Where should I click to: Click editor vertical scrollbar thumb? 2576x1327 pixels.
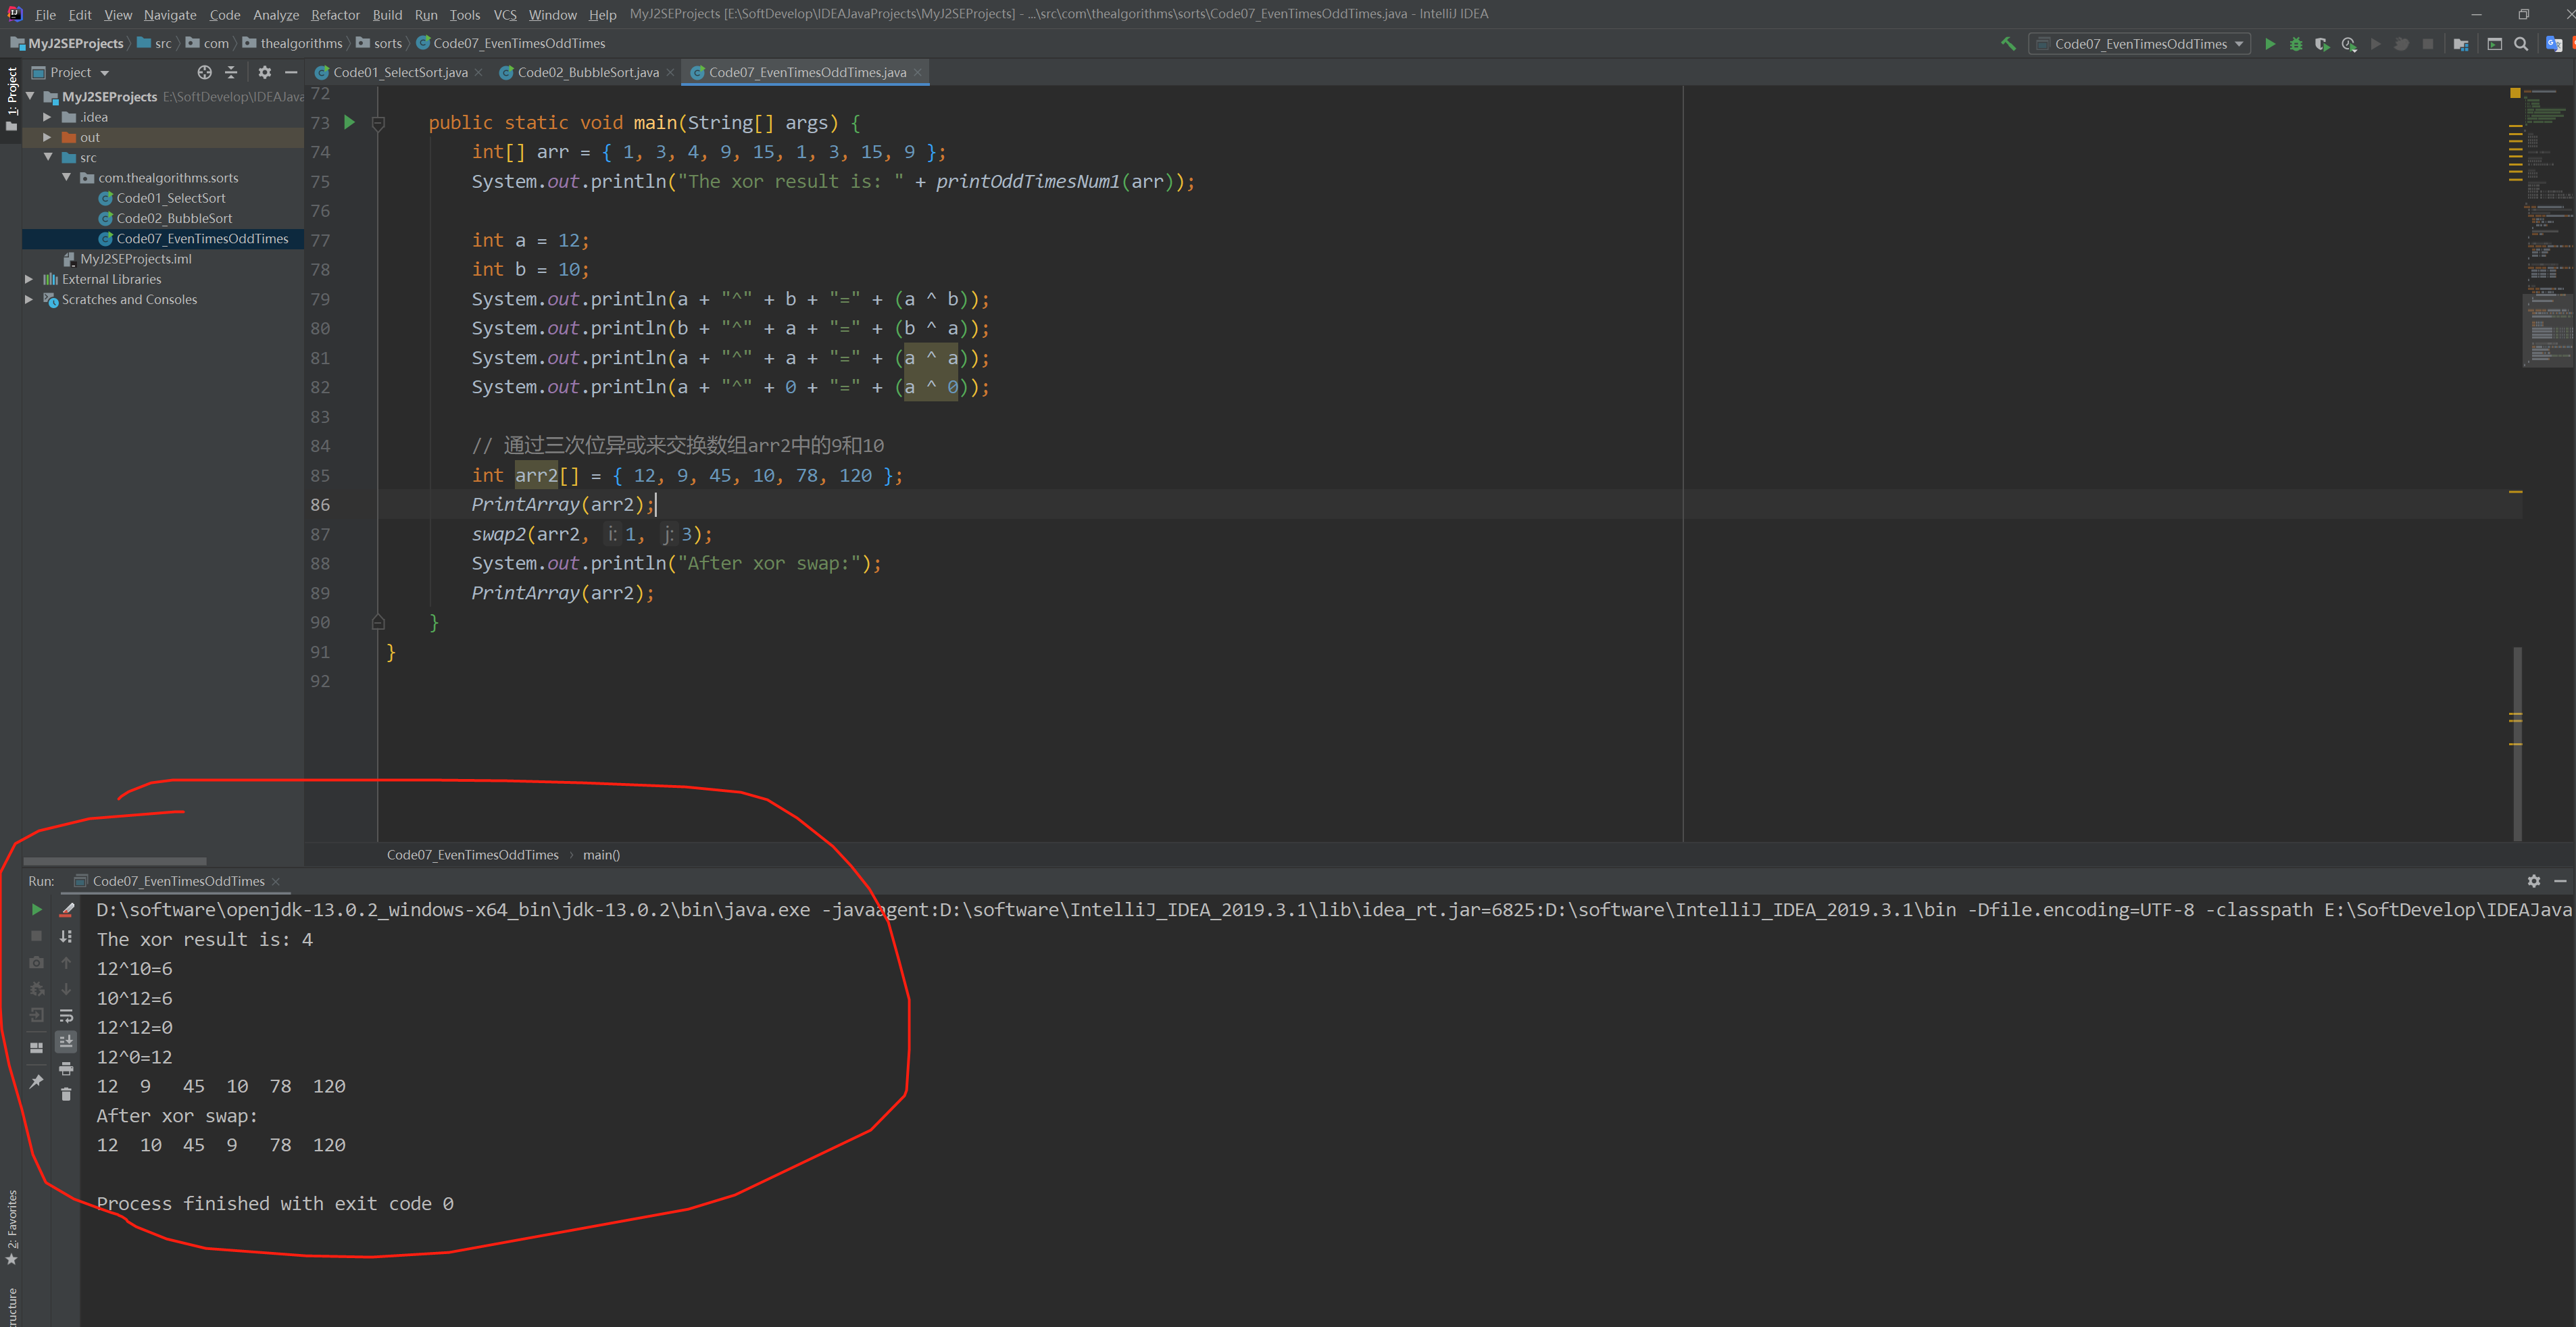(2517, 744)
